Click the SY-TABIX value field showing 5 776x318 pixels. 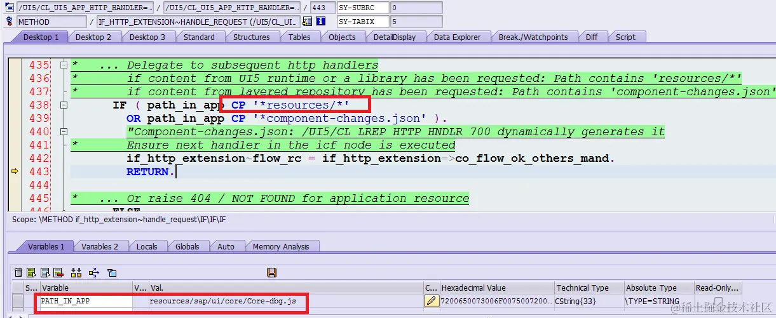pyautogui.click(x=416, y=22)
